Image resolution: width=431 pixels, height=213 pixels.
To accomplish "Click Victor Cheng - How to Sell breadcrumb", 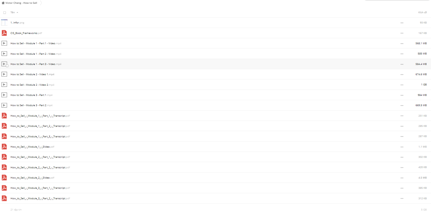I will pos(21,3).
